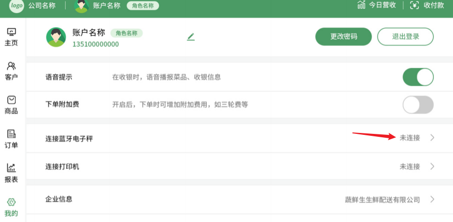This screenshot has height=222, width=453.
Task: Click top bar 账户名称 text
Action: click(107, 5)
